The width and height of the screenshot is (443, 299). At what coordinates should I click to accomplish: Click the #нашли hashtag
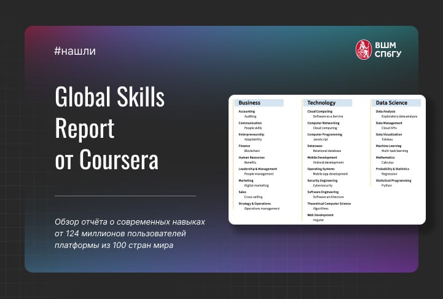(x=75, y=51)
